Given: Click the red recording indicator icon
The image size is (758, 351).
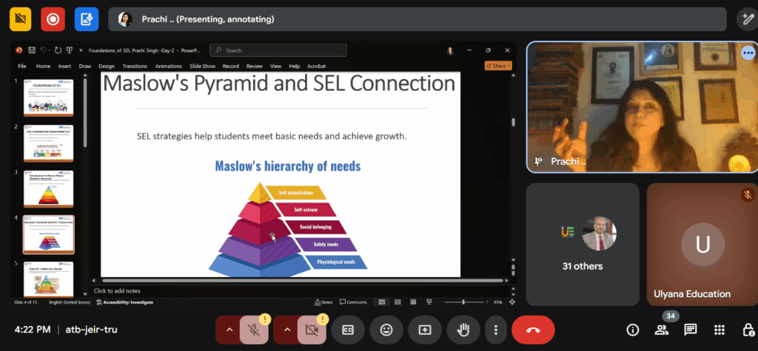Looking at the screenshot, I should (53, 19).
